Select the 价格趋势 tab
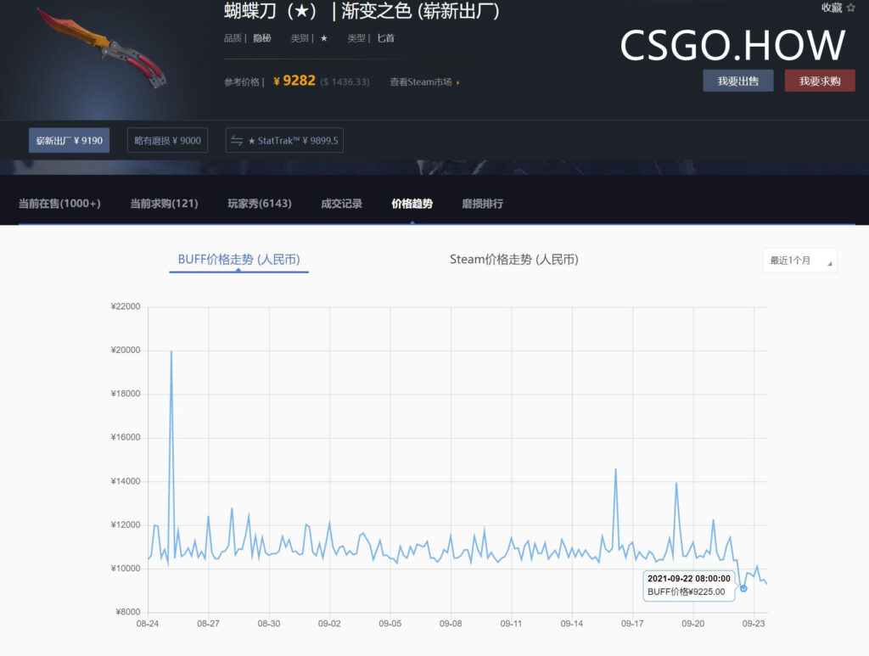This screenshot has width=869, height=656. click(412, 204)
